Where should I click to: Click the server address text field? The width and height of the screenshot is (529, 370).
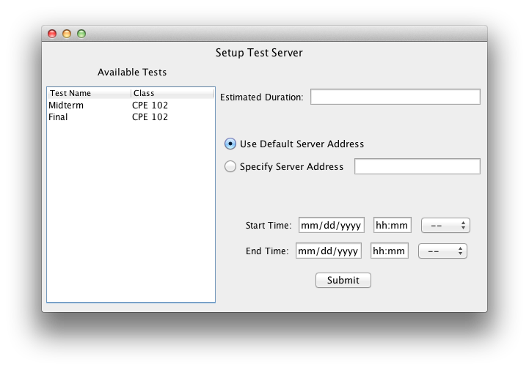coord(417,166)
